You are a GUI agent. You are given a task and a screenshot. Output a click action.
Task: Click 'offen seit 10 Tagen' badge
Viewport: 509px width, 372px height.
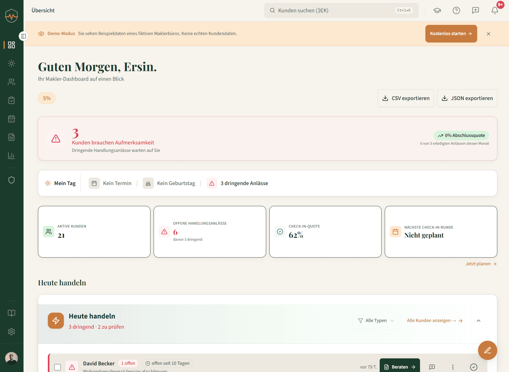tap(168, 363)
